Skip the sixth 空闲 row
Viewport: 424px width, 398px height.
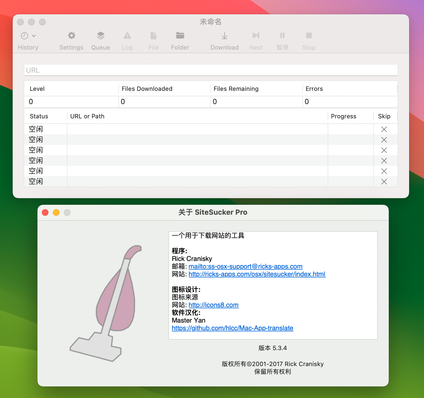pos(384,182)
